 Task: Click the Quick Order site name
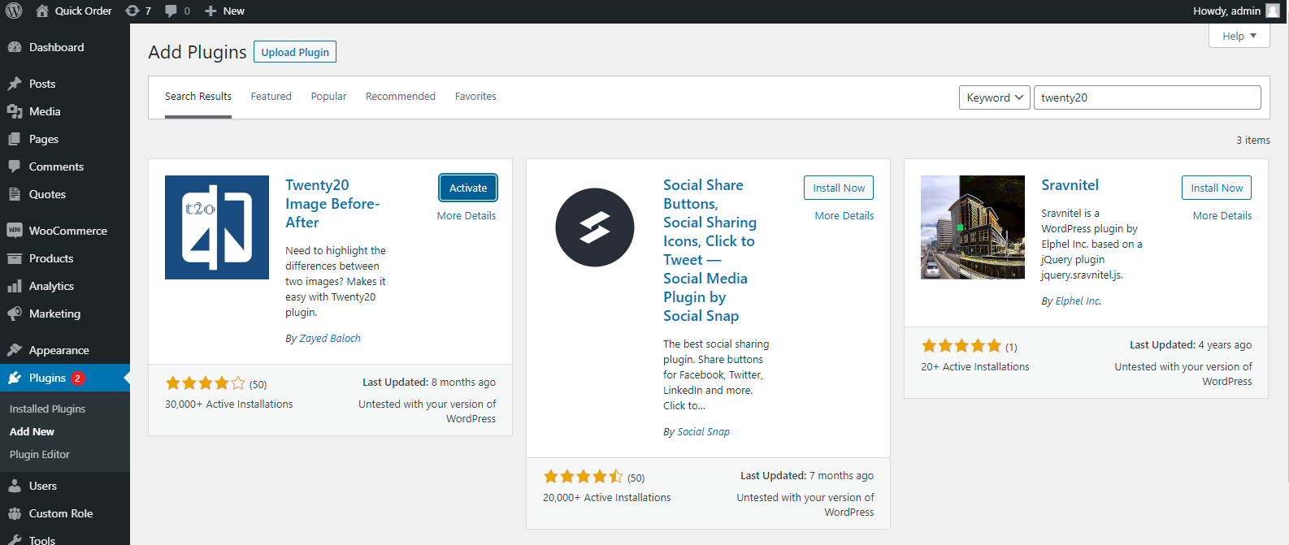coord(84,11)
